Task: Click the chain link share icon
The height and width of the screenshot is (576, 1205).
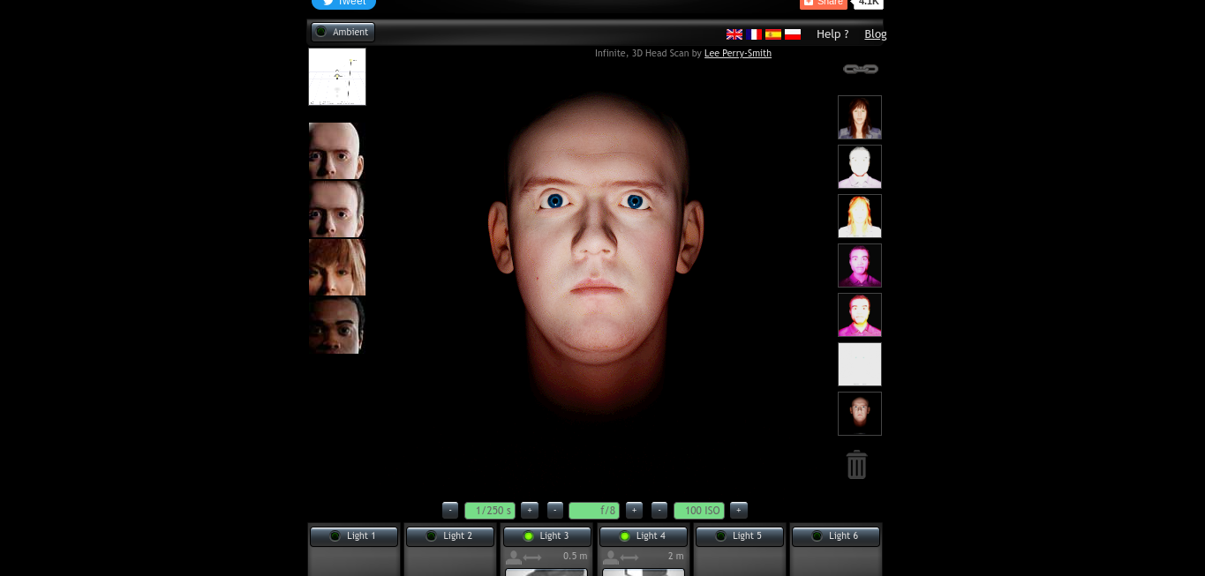Action: (x=860, y=69)
